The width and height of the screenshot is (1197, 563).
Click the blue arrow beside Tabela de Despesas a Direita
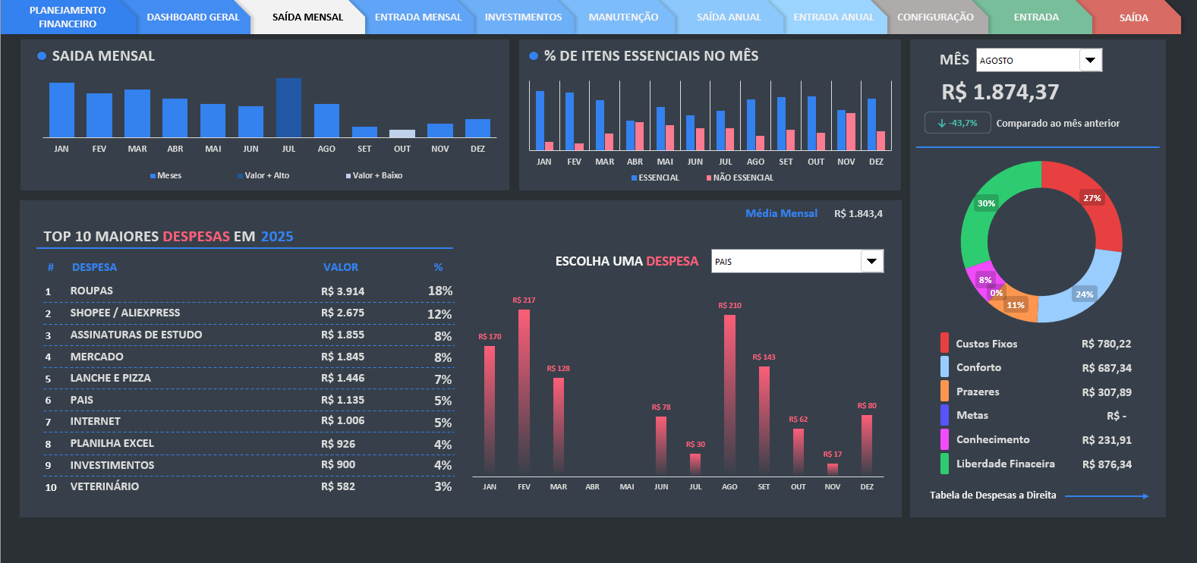click(x=1107, y=496)
